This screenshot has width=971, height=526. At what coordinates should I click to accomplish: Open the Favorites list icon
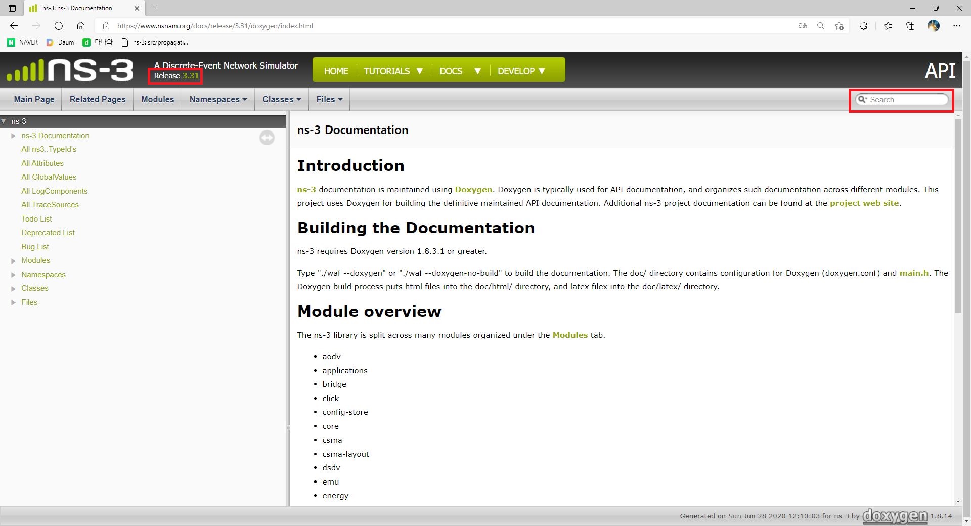(888, 26)
